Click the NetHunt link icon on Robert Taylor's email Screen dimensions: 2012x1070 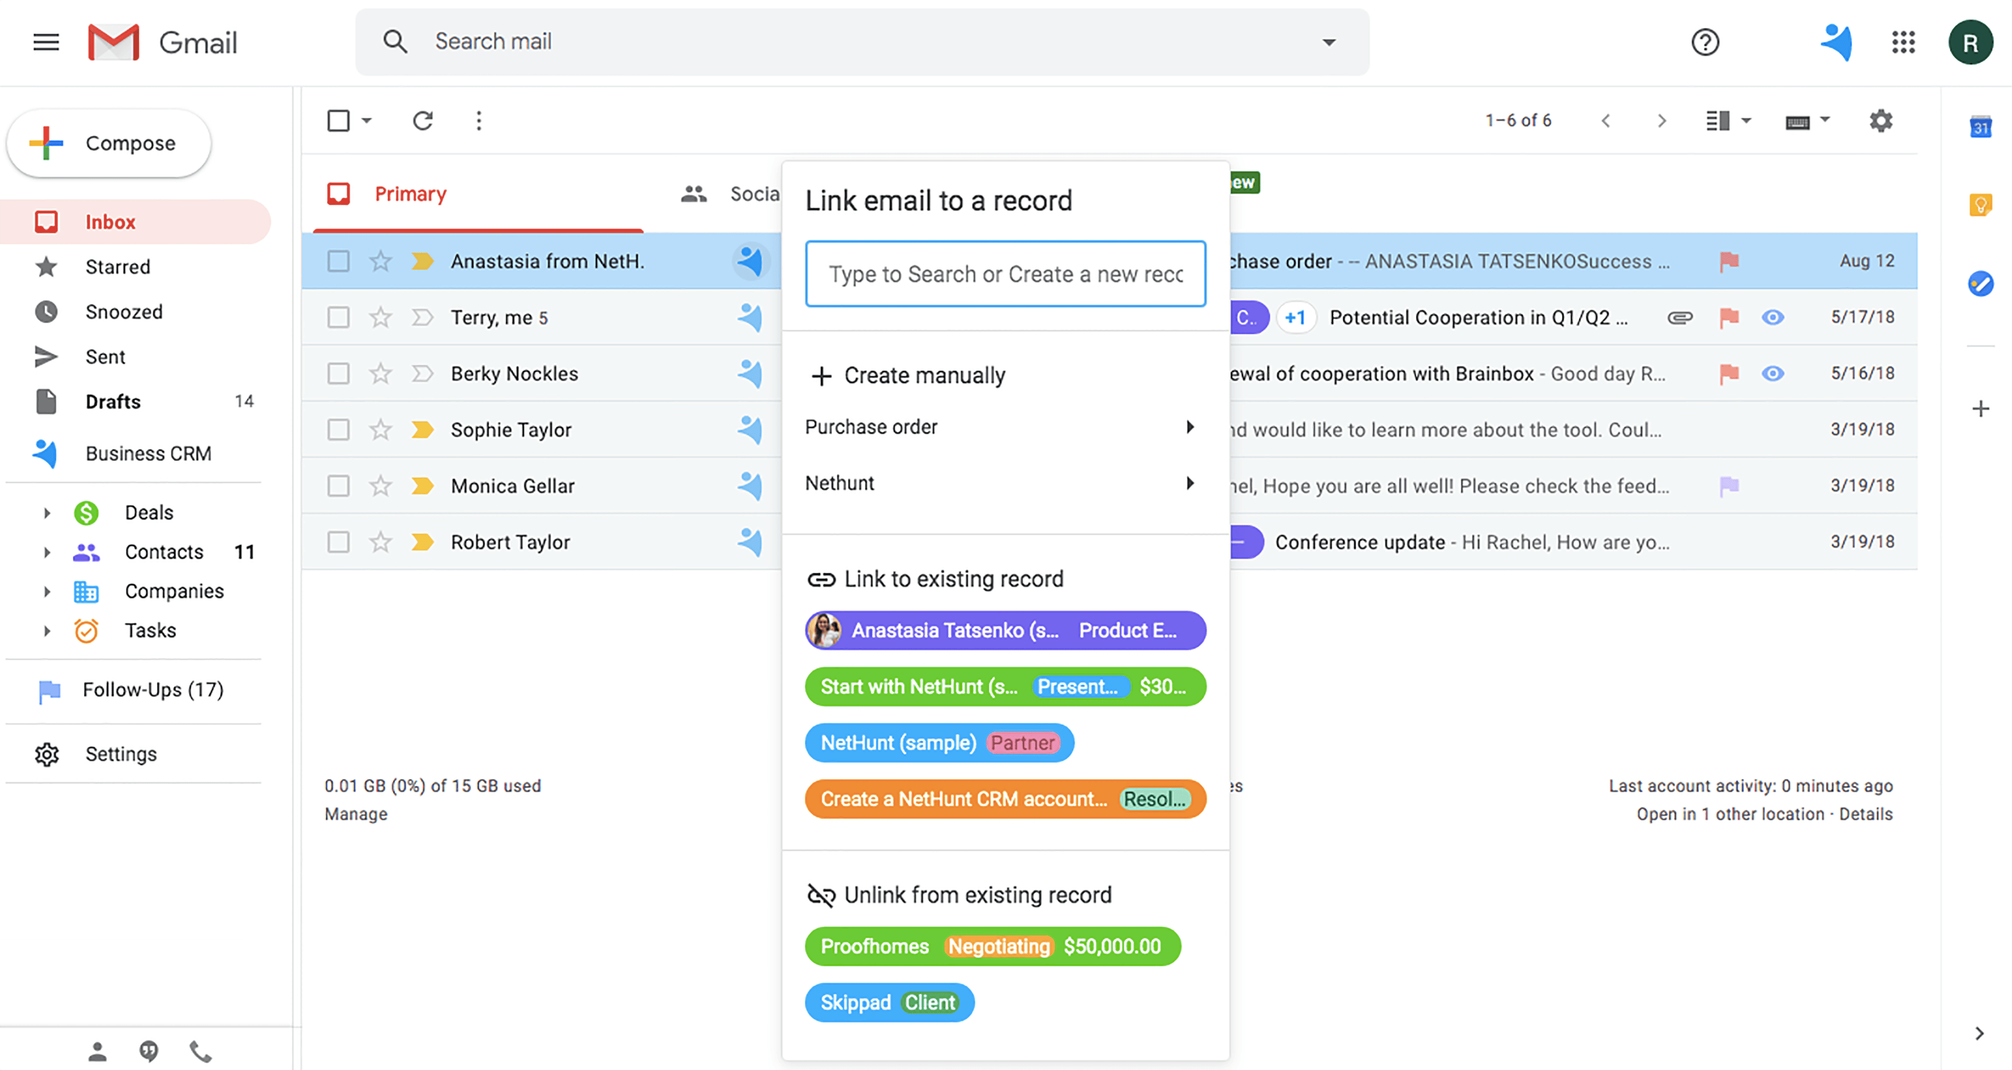pyautogui.click(x=750, y=542)
